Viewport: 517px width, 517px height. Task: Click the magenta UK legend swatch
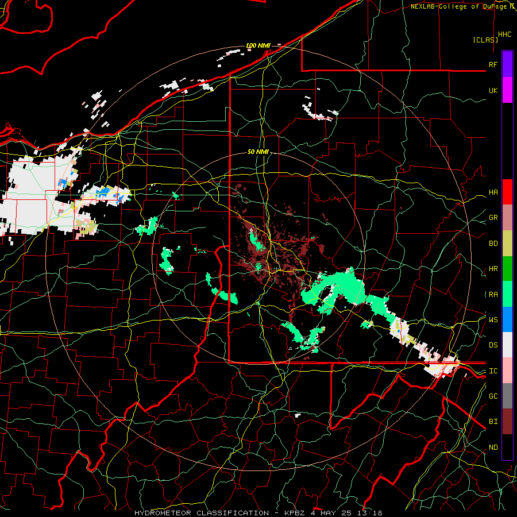507,90
